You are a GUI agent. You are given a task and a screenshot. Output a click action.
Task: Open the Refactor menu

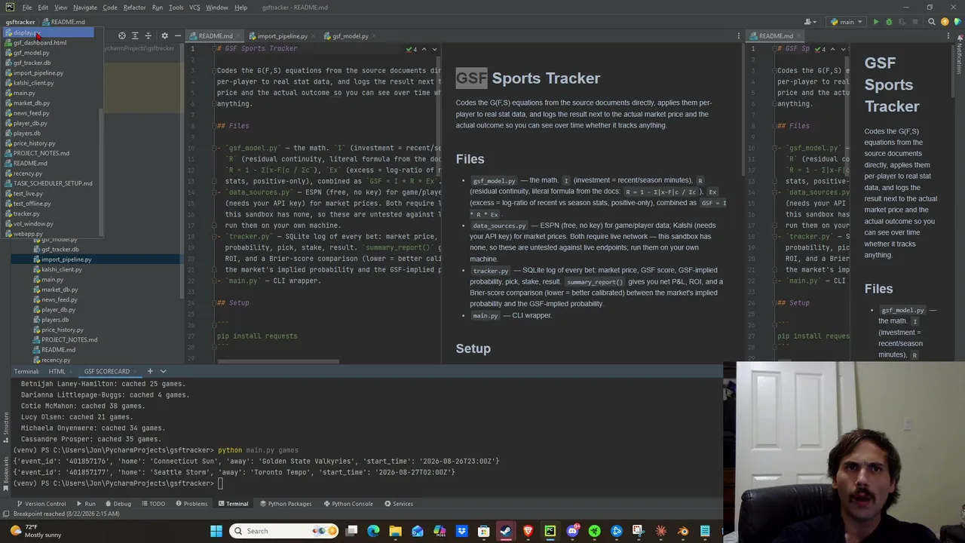tap(134, 8)
